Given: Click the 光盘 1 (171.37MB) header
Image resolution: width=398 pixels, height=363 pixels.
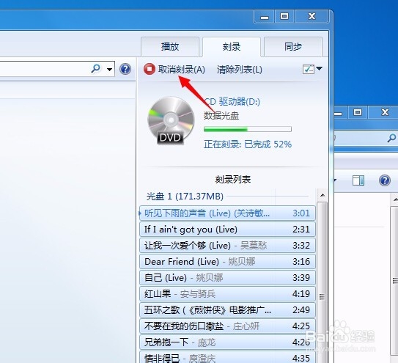Looking at the screenshot, I should (185, 196).
